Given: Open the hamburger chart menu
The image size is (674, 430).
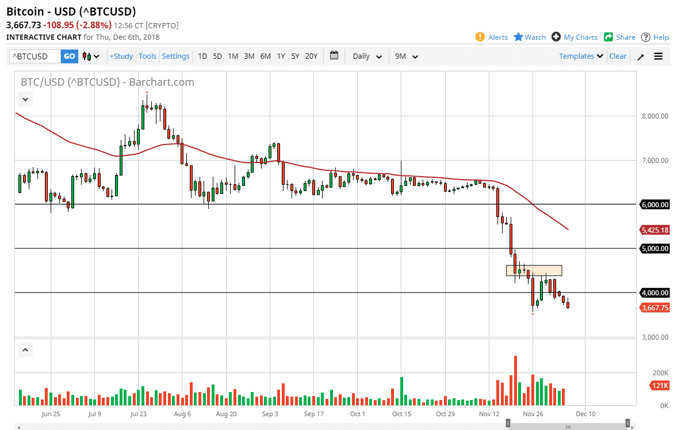Looking at the screenshot, I should tap(658, 56).
